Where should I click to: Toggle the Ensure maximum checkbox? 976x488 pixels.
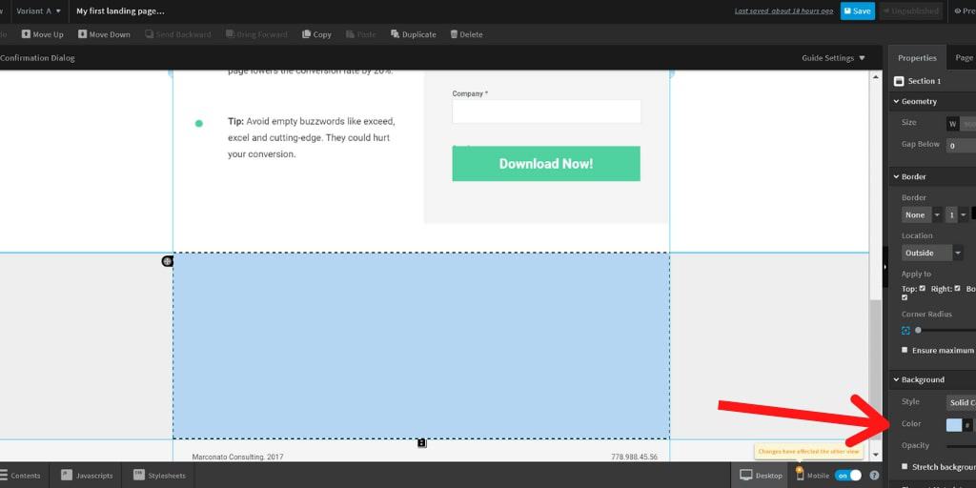[x=905, y=350]
